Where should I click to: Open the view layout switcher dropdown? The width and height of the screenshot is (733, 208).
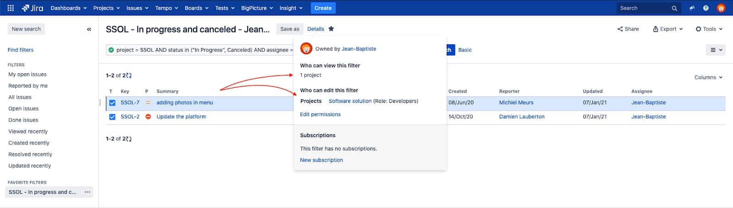coord(716,50)
